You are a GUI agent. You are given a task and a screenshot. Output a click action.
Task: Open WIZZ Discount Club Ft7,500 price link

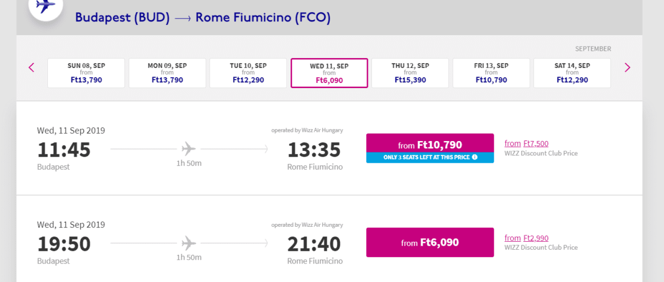(527, 143)
